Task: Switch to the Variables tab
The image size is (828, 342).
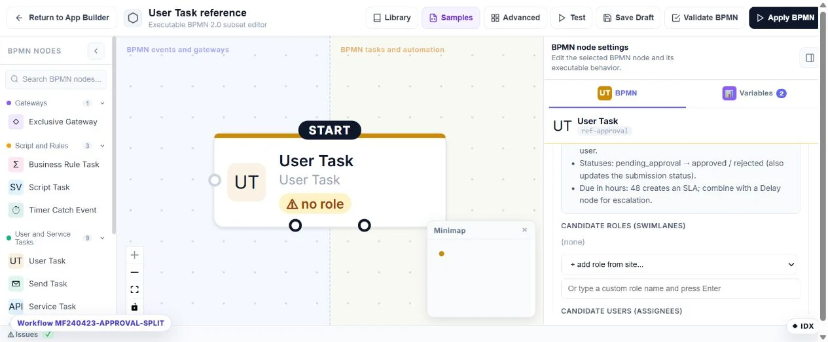Action: click(754, 93)
